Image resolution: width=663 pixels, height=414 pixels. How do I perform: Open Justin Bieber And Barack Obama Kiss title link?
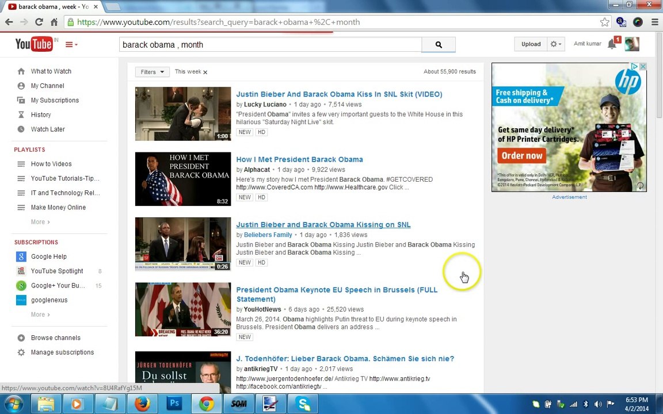pos(339,94)
